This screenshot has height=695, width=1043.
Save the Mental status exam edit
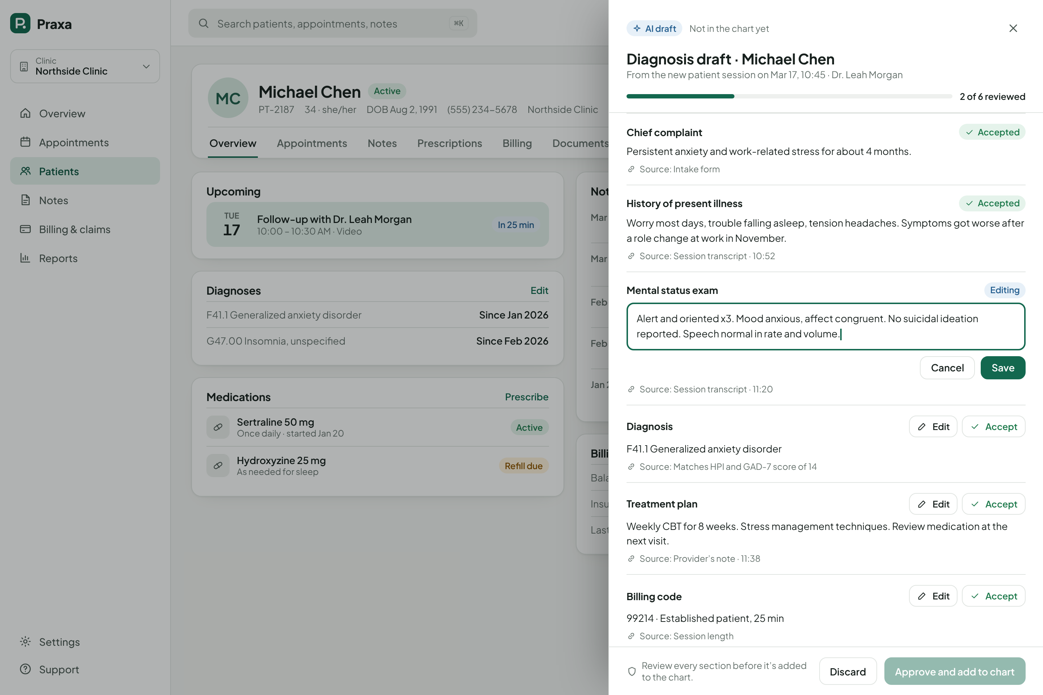(x=1003, y=368)
